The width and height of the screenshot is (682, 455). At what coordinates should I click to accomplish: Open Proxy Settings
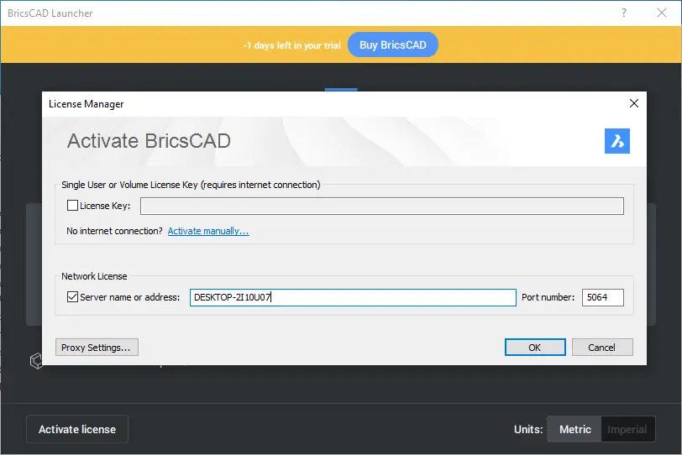pyautogui.click(x=97, y=348)
